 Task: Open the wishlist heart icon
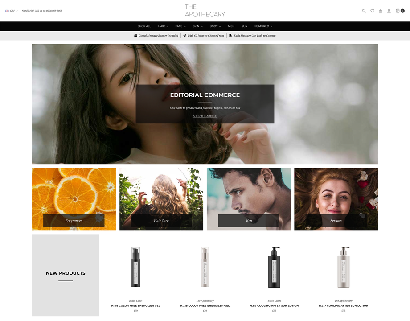pos(372,11)
